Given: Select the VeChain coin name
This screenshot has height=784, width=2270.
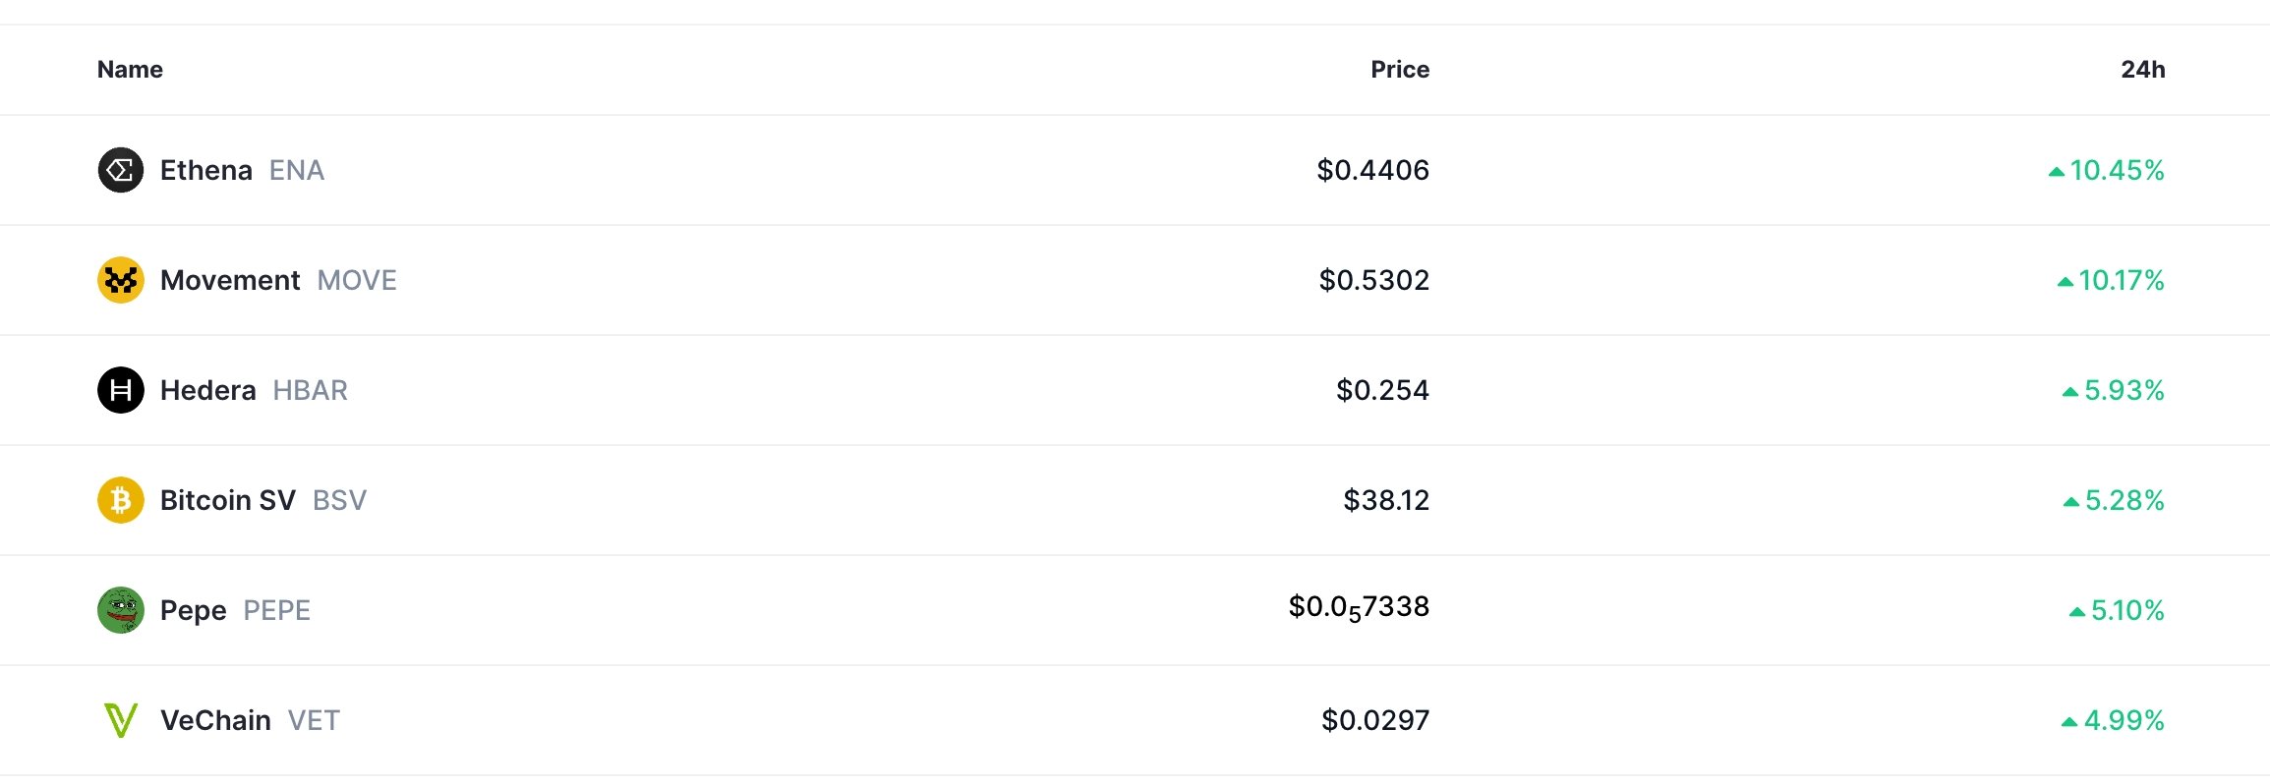Looking at the screenshot, I should click(x=215, y=720).
